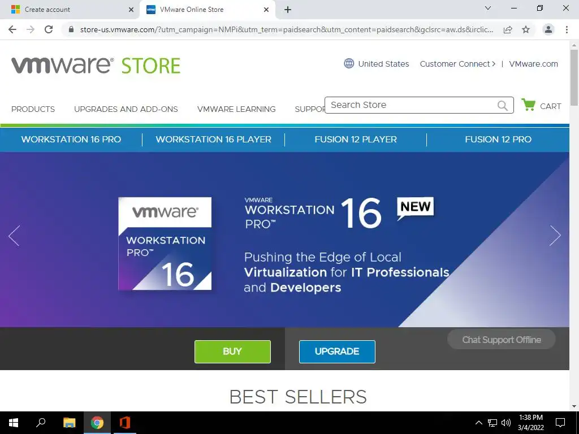The image size is (579, 434).
Task: Open the Chrome profile avatar menu
Action: click(548, 29)
